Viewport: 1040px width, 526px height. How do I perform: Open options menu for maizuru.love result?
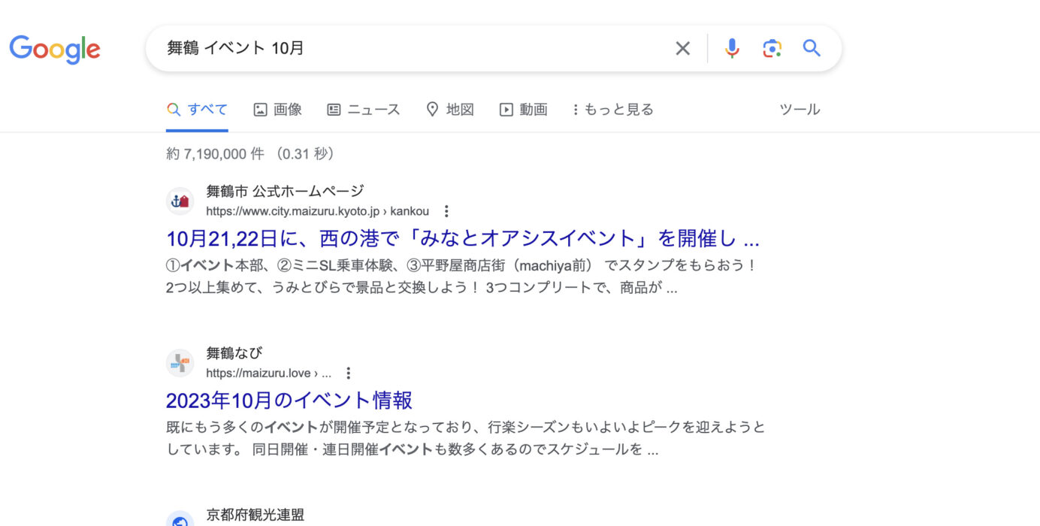[348, 373]
